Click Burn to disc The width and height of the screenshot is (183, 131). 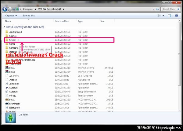click(x=29, y=16)
